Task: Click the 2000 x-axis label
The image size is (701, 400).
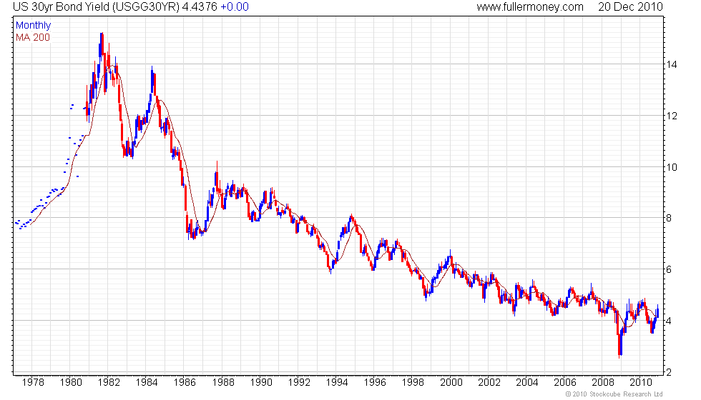Action: coord(451,382)
